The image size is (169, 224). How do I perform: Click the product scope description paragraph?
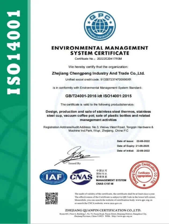coord(99,116)
